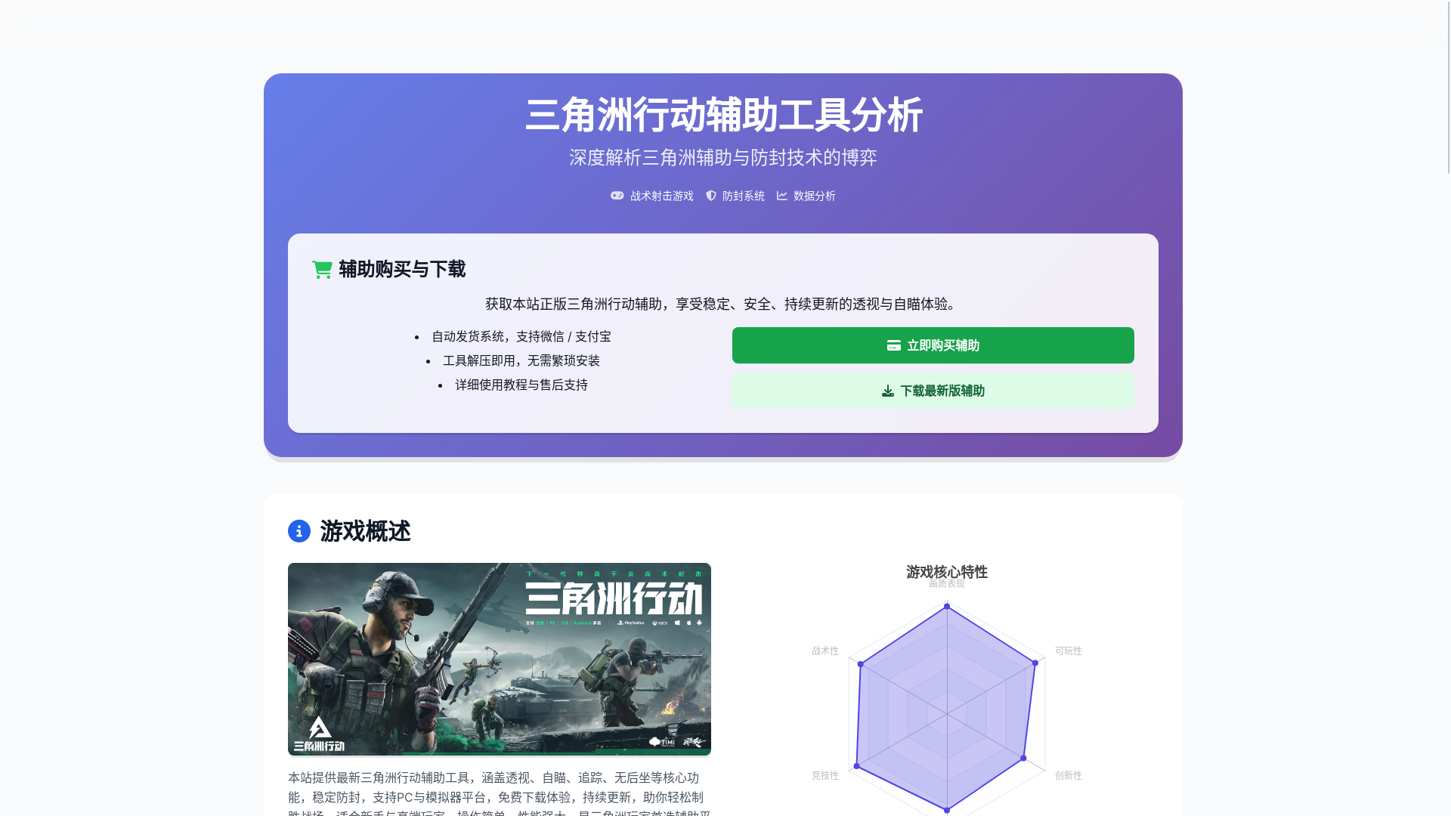1451x816 pixels.
Task: Click the 画质表现 radar axis label
Action: click(947, 583)
